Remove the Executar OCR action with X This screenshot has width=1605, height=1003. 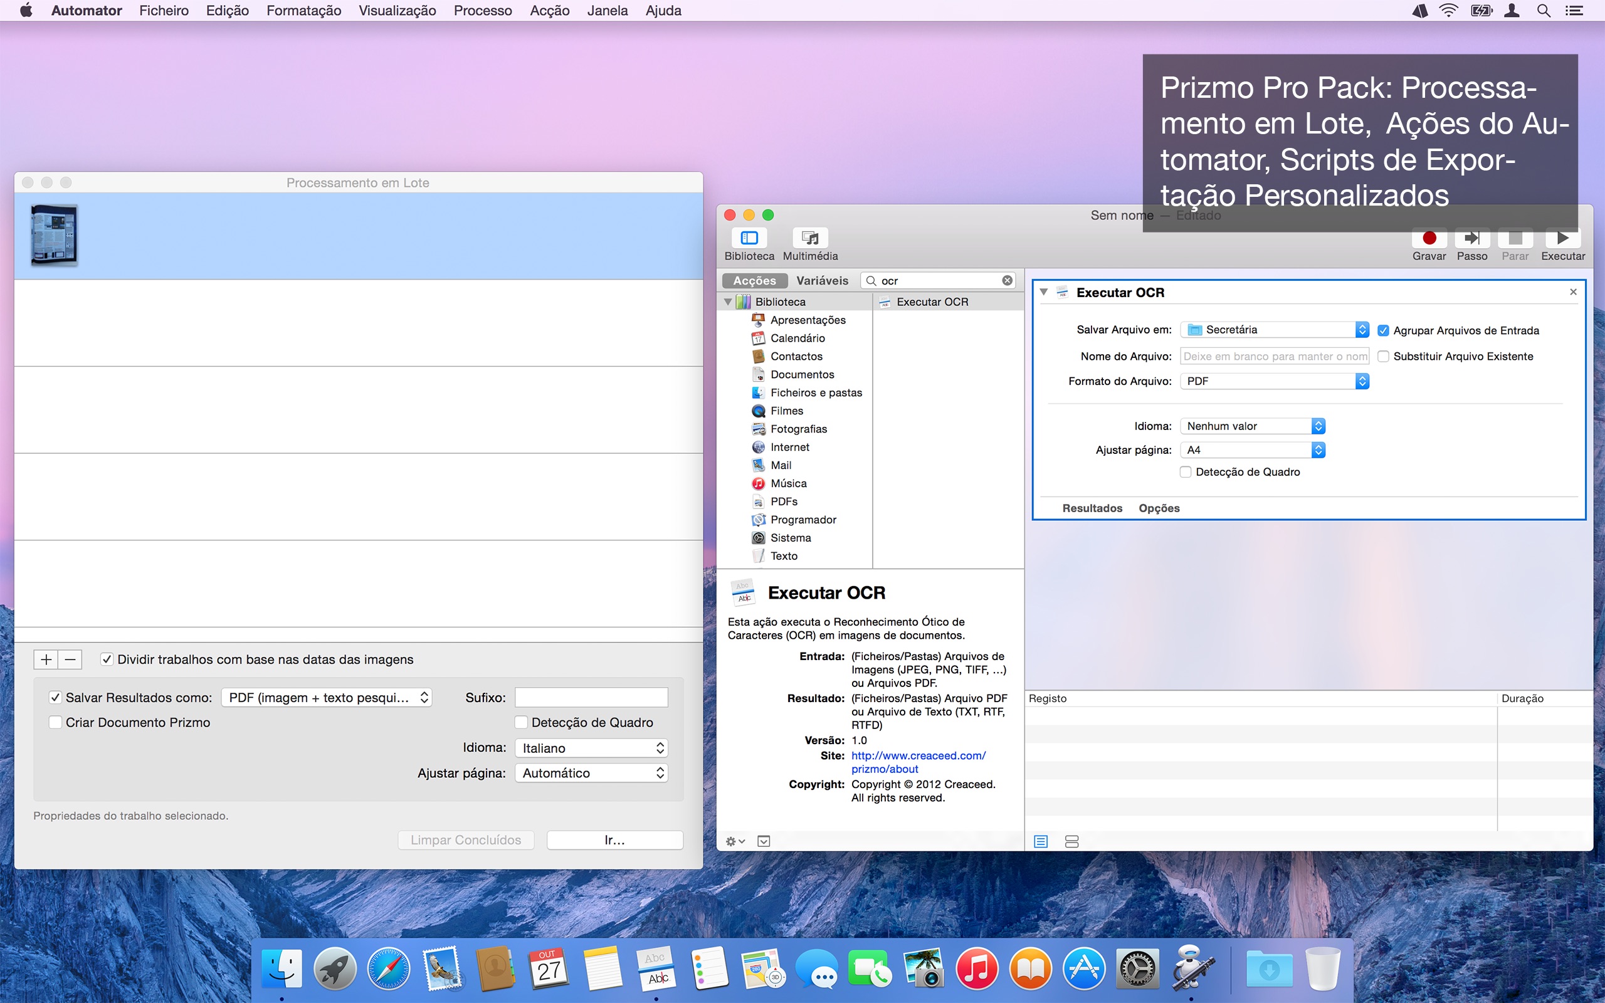click(1572, 292)
